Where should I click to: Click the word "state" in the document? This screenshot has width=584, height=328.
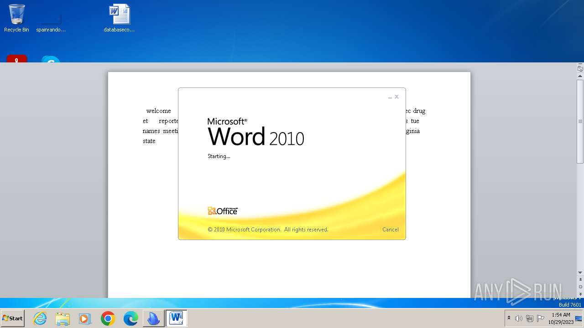pyautogui.click(x=149, y=141)
